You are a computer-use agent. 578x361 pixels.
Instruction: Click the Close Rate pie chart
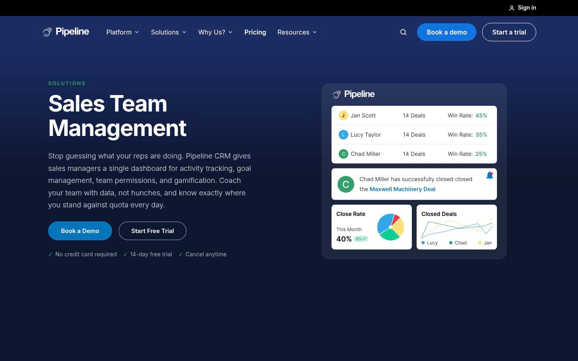pos(391,227)
